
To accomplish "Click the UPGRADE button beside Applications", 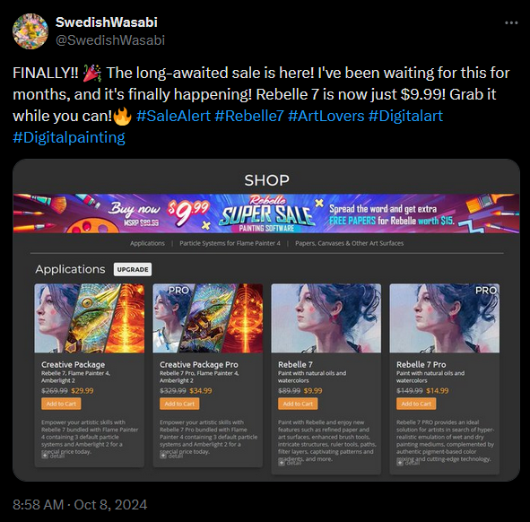I will 133,269.
